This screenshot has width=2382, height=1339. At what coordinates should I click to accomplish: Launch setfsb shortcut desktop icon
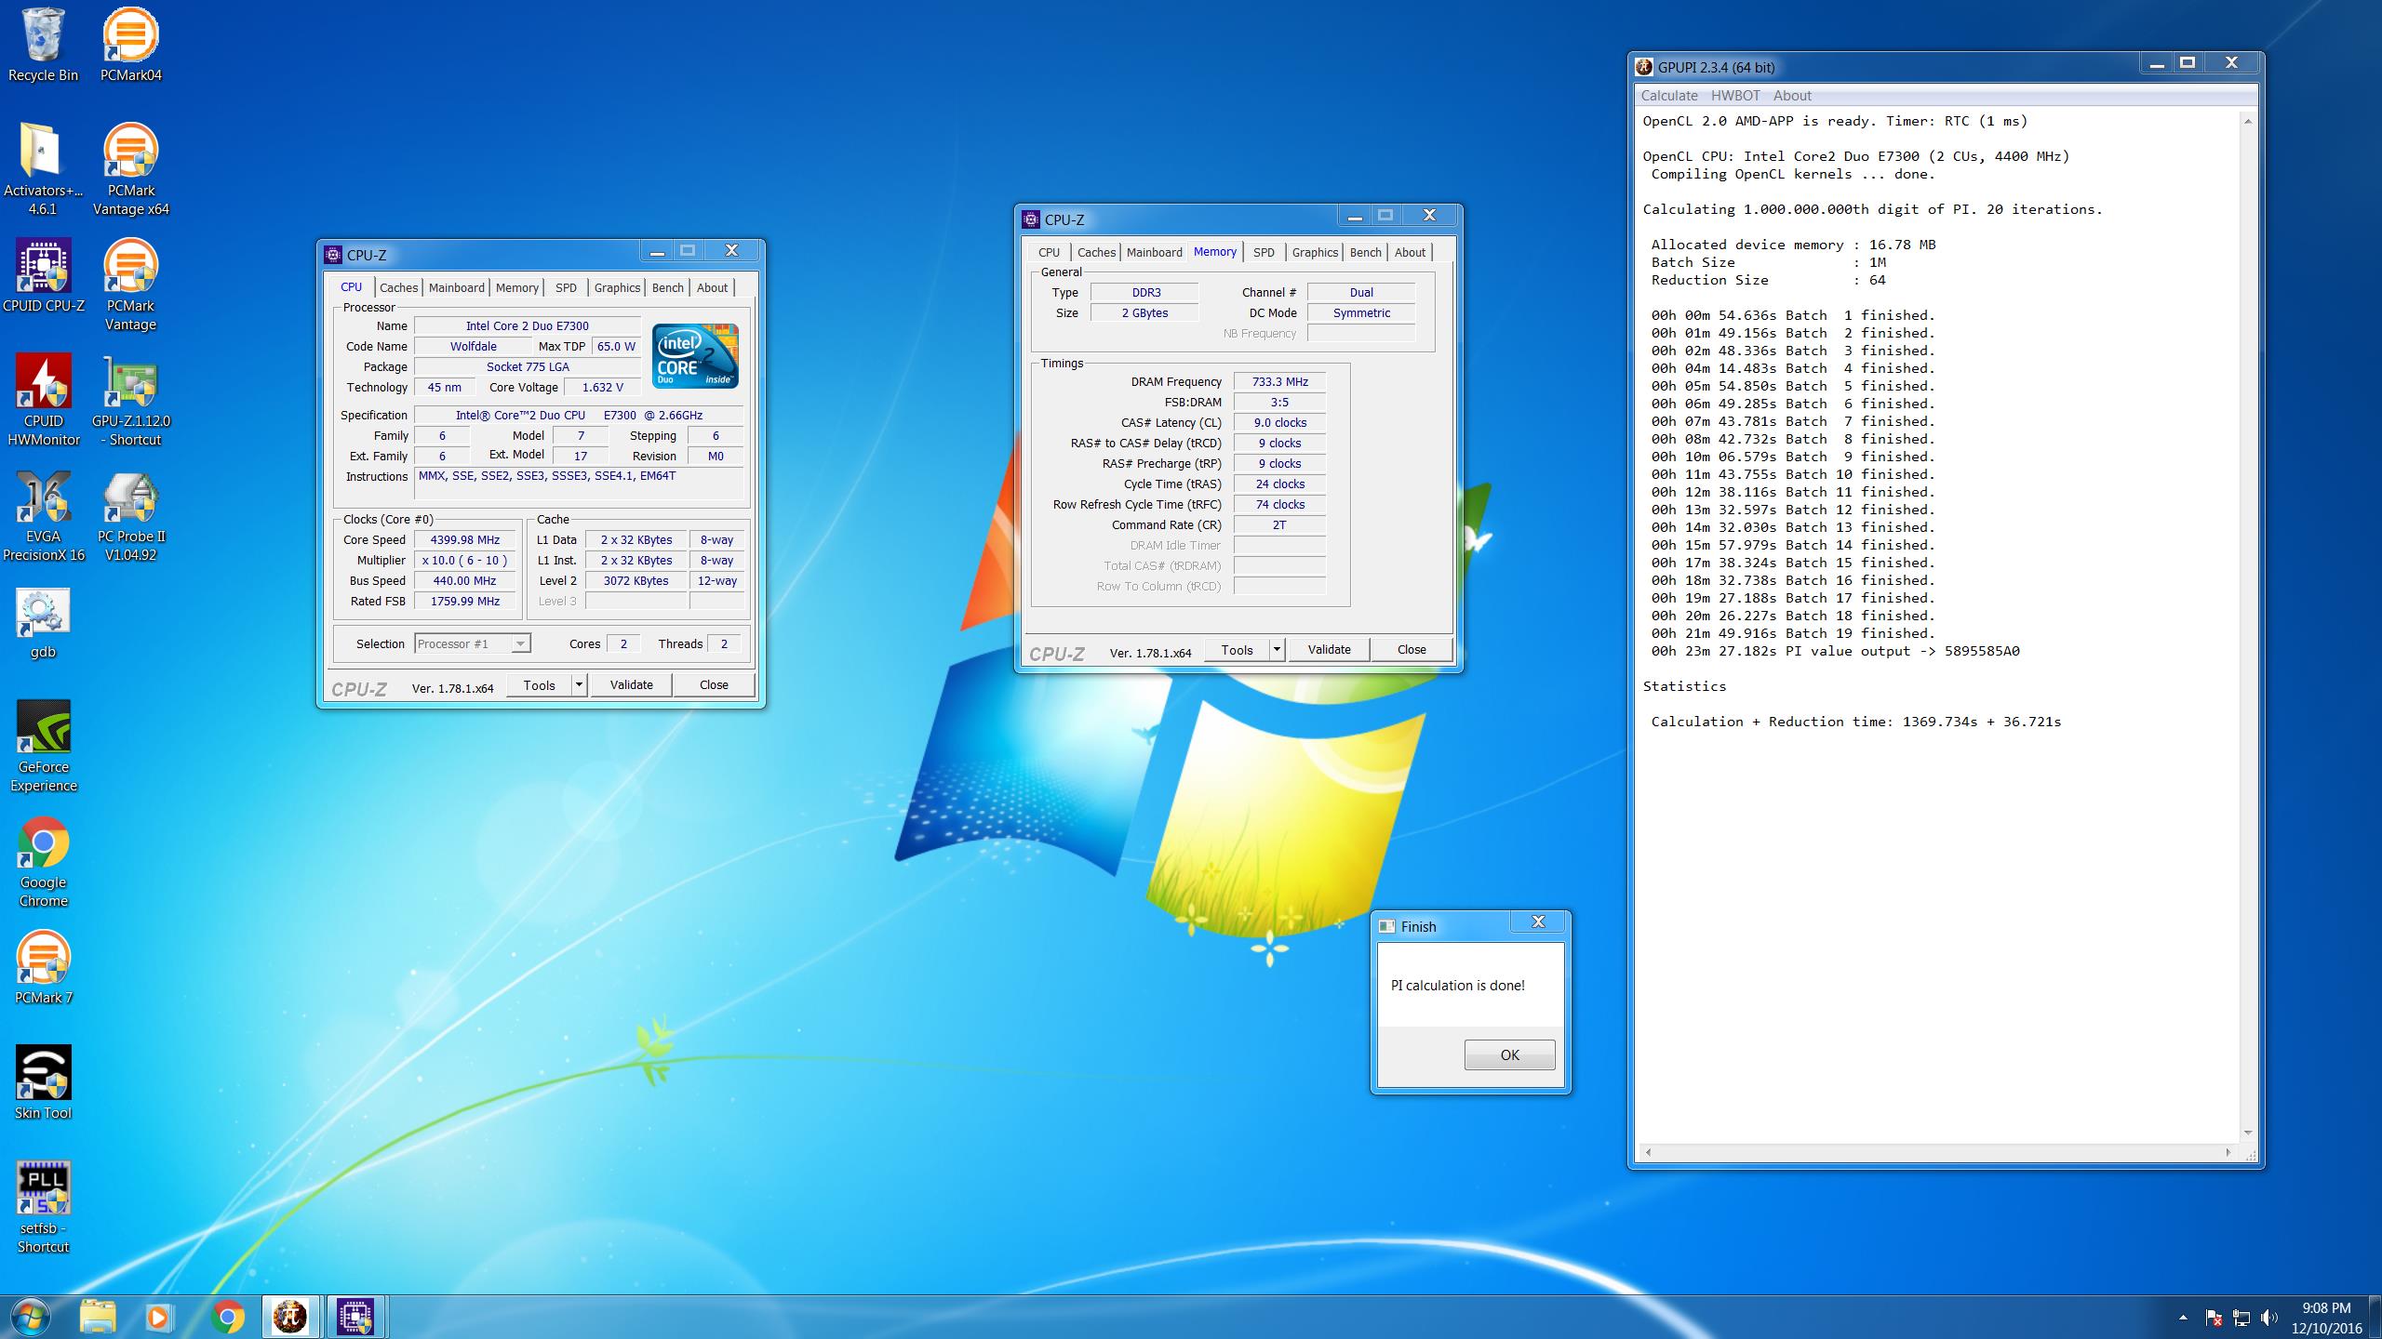point(43,1208)
